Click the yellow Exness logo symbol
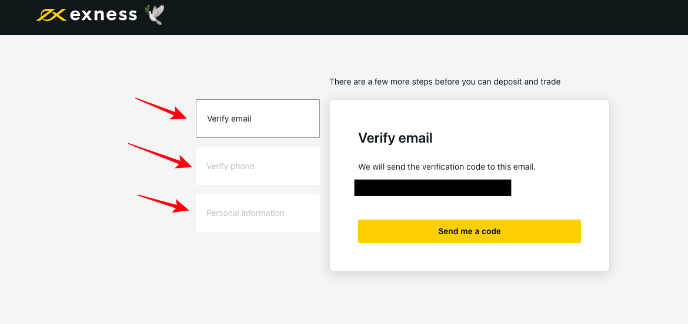The width and height of the screenshot is (688, 324). pos(51,15)
